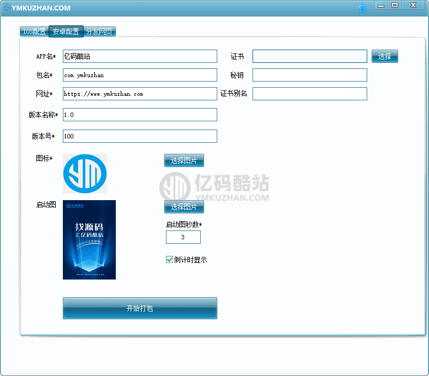This screenshot has width=429, height=376.
Task: Click 选择图片 button for launch image
Action: click(184, 207)
